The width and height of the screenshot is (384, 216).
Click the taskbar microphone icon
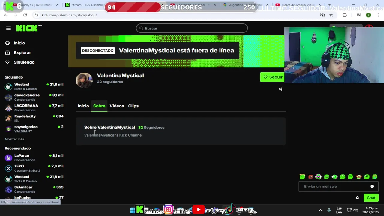click(x=329, y=210)
